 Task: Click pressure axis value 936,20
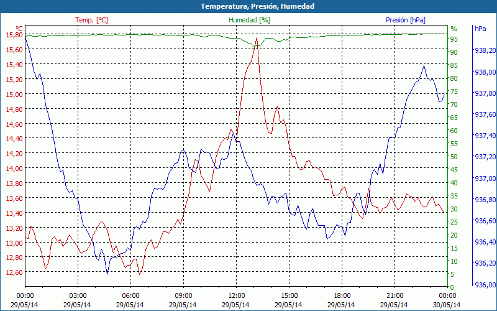click(x=485, y=263)
